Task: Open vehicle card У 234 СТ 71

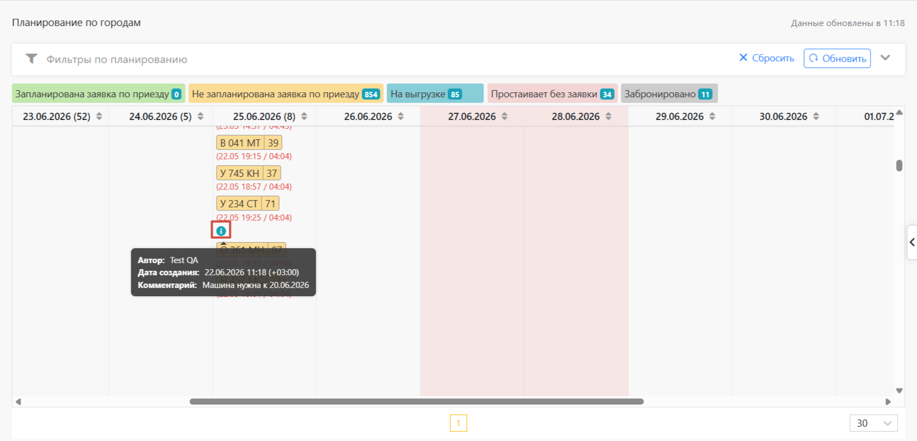Action: [248, 203]
